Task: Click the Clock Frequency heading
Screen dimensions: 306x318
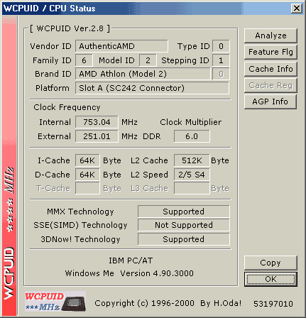Action: (67, 107)
